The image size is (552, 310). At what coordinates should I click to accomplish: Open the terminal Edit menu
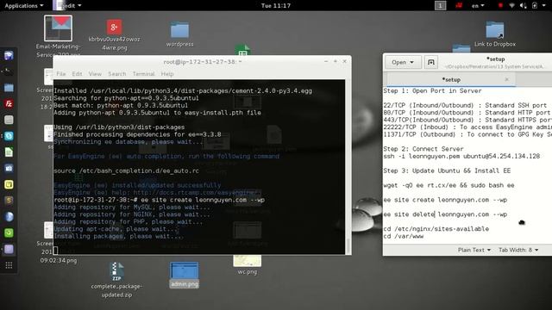(x=77, y=74)
